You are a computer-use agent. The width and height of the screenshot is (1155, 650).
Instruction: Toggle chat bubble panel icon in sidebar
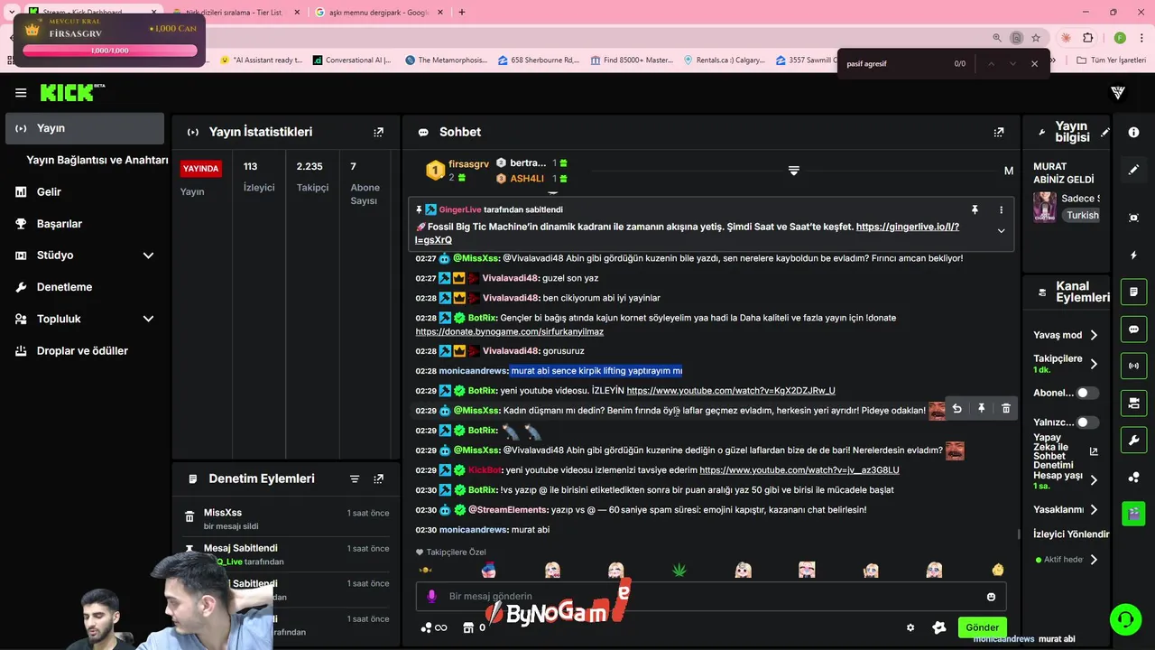(x=1134, y=330)
